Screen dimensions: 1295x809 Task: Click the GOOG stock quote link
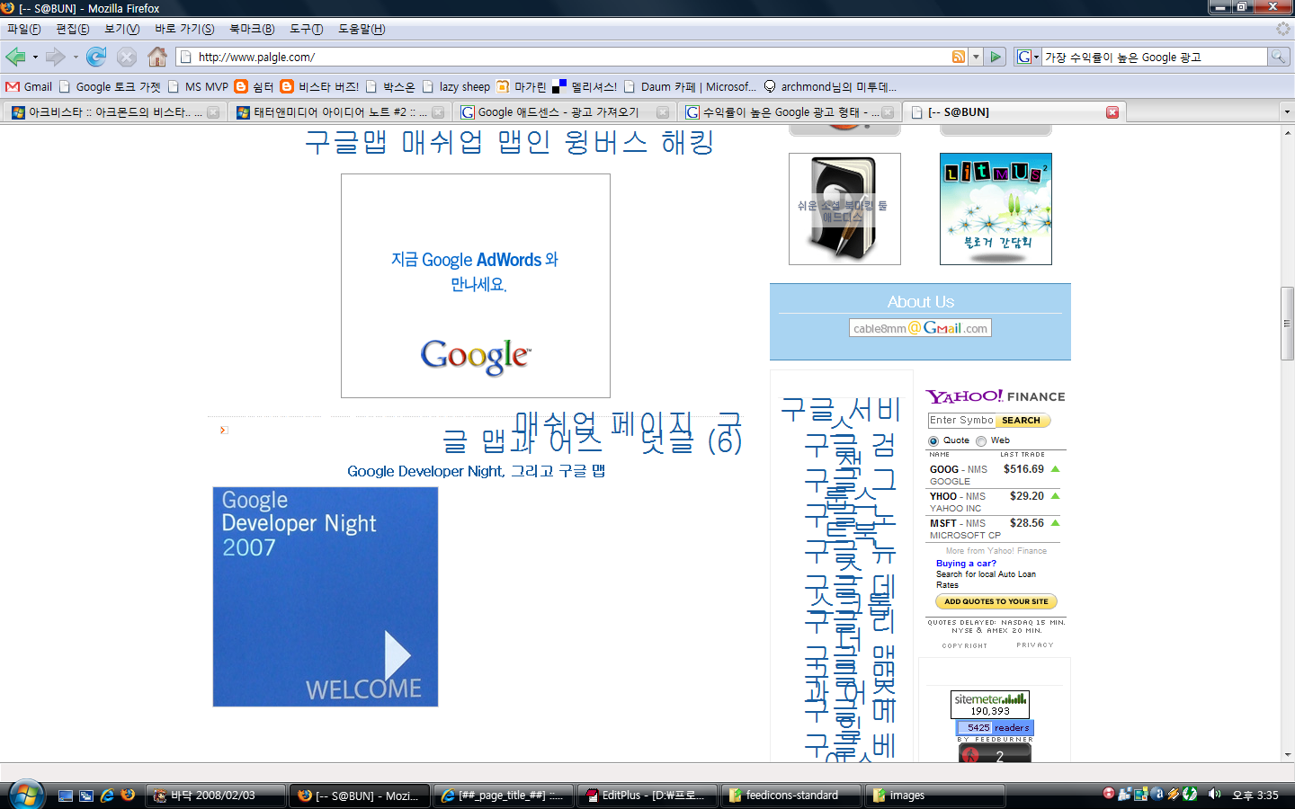coord(943,469)
